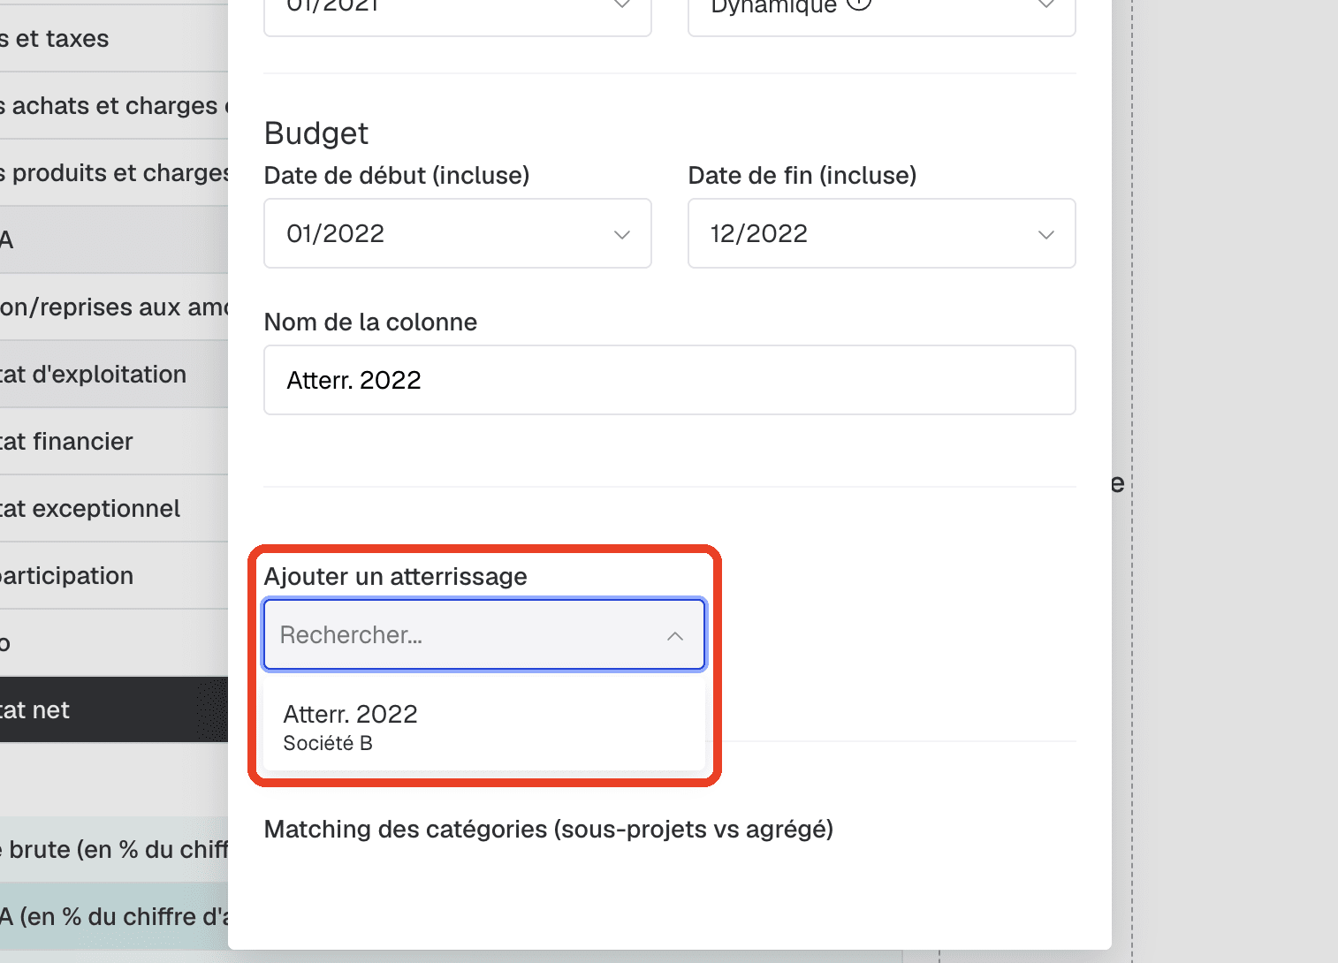This screenshot has width=1338, height=963.
Task: Click the 'achats et charges' row
Action: pyautogui.click(x=114, y=106)
